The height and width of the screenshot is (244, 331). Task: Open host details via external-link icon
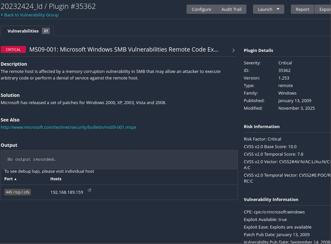pos(89,190)
